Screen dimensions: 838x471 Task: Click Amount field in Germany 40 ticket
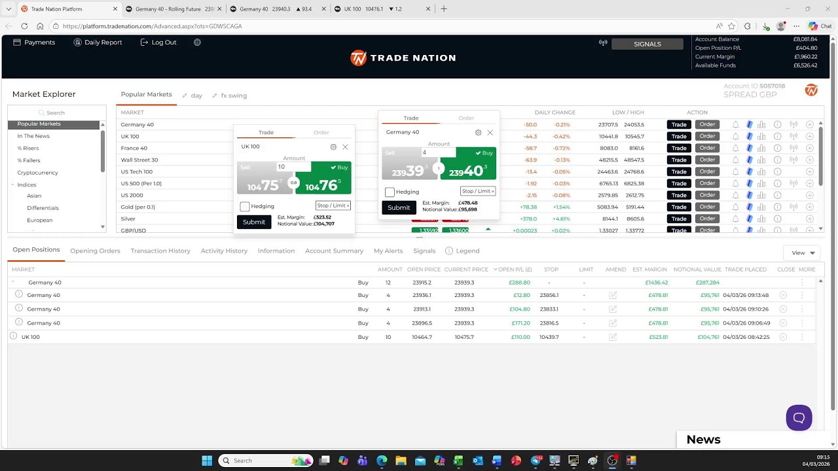(438, 152)
